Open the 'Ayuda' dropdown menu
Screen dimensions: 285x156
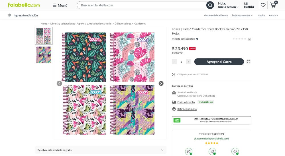tap(273, 15)
